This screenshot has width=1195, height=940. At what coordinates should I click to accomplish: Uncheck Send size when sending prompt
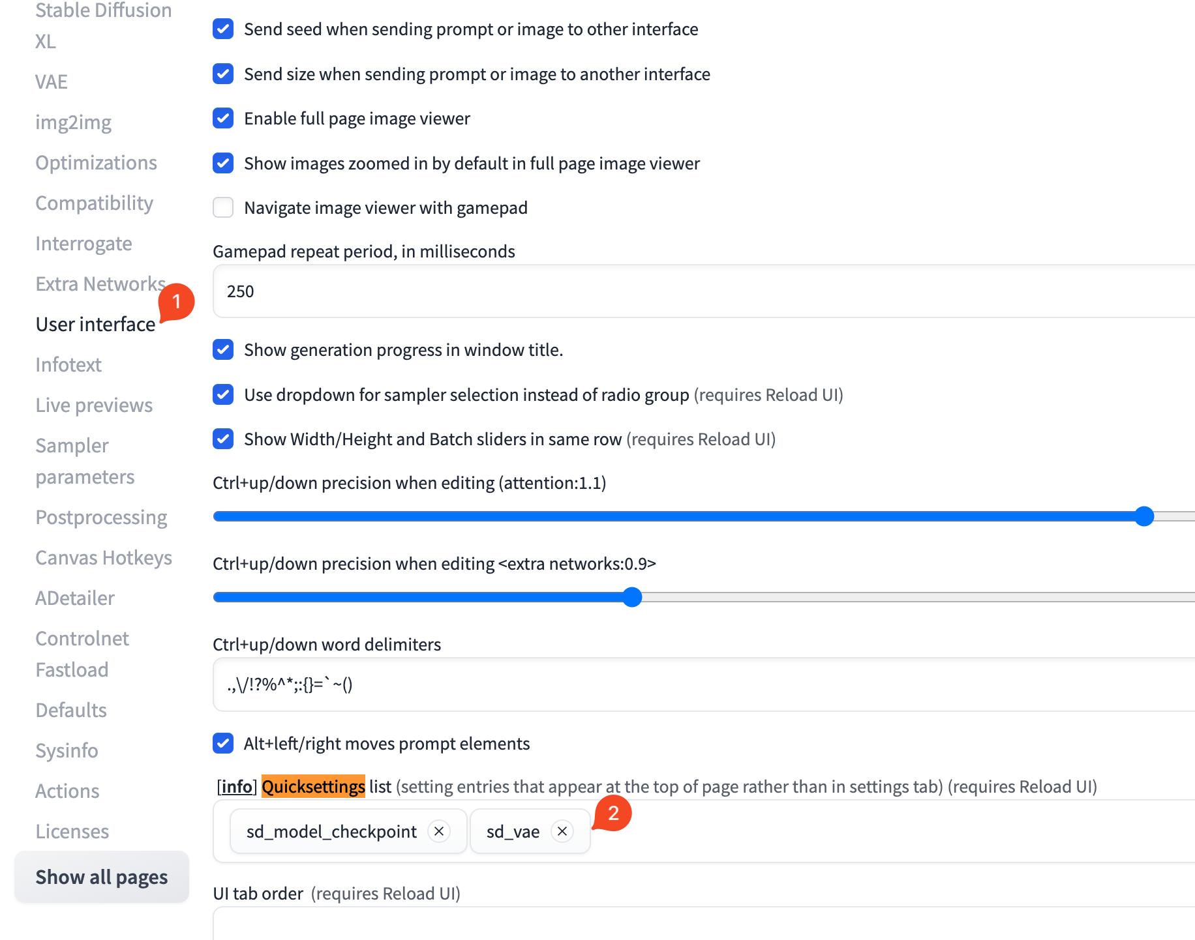[x=223, y=74]
